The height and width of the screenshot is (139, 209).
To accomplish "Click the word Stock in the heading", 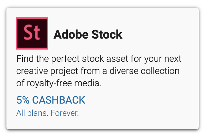I will pos(107,34).
